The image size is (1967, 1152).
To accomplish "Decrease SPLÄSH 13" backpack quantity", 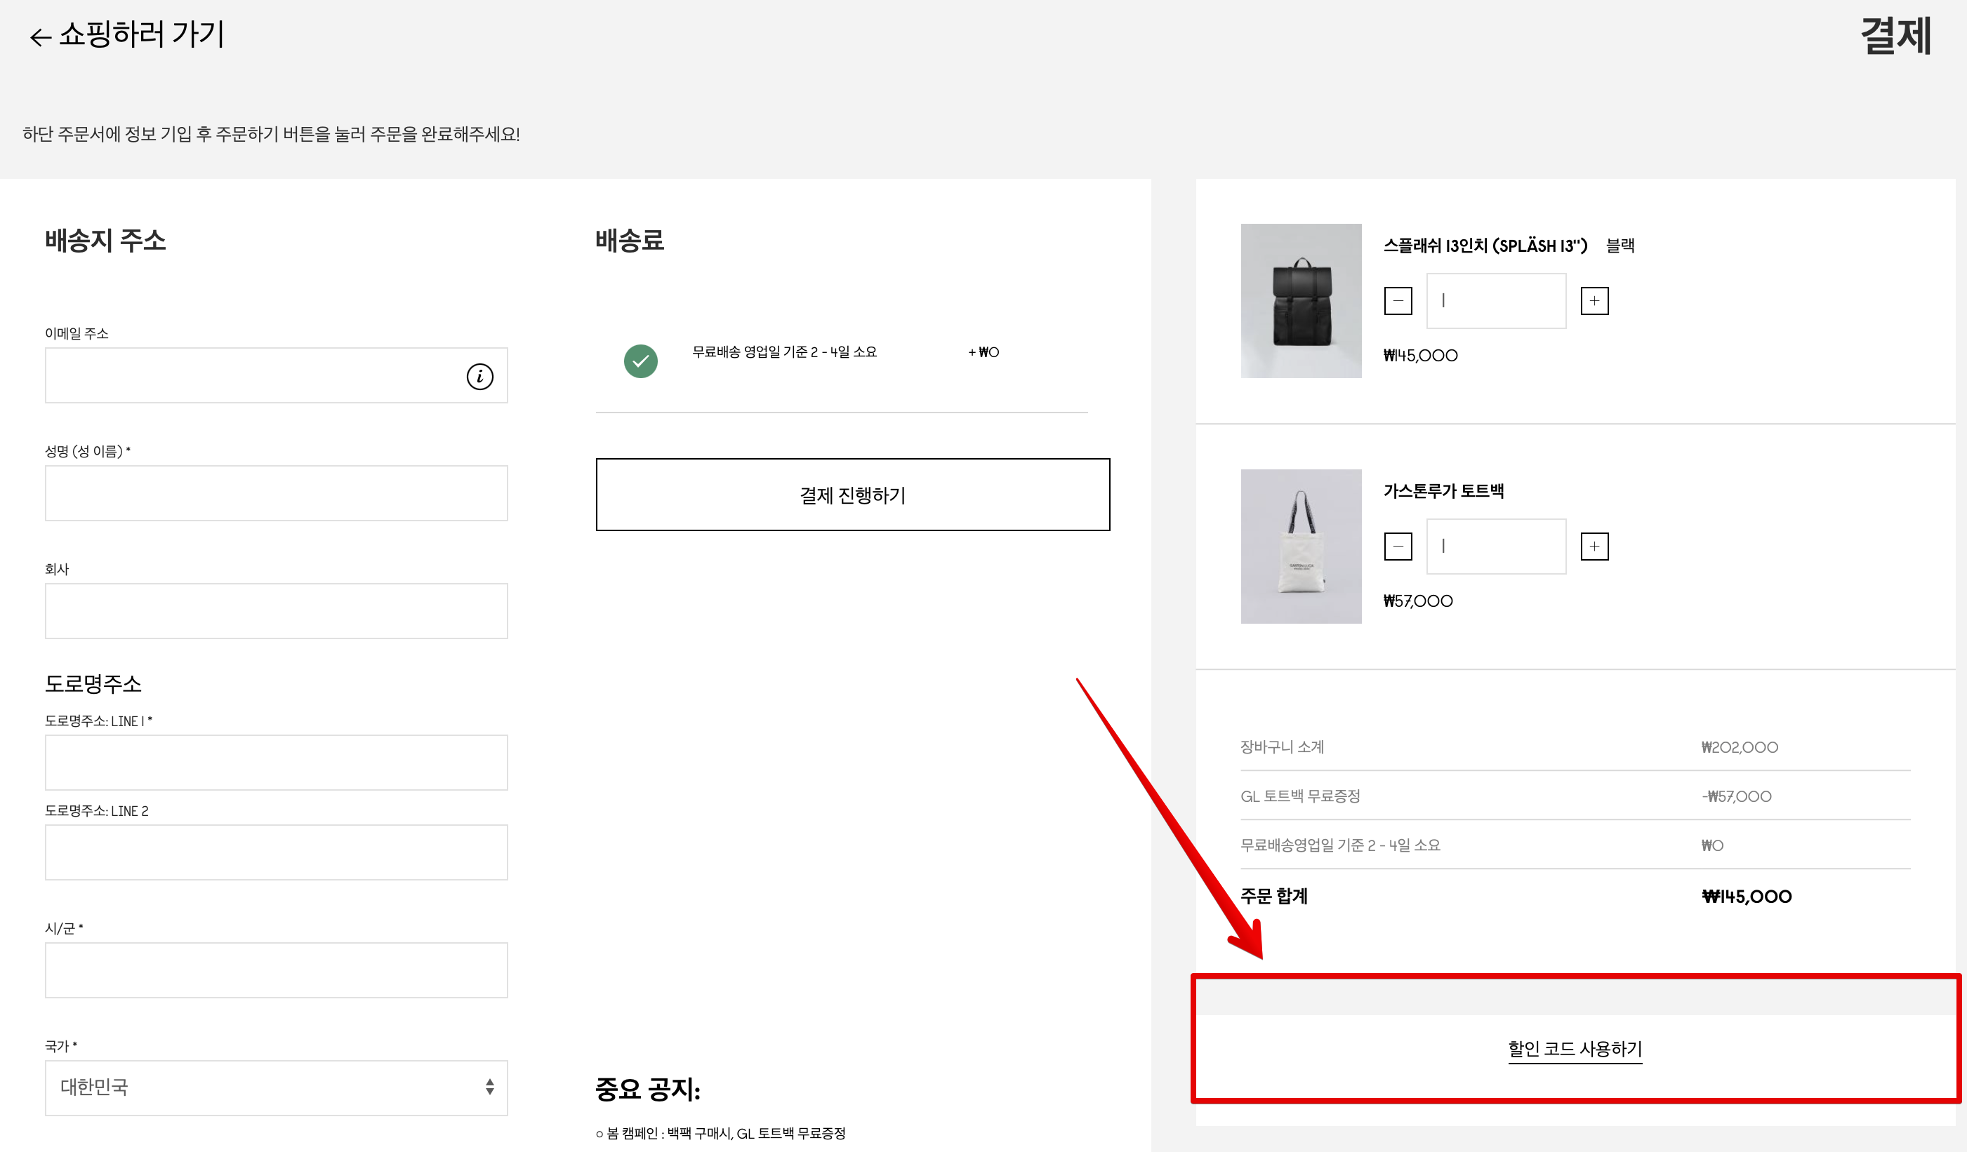I will click(x=1397, y=301).
